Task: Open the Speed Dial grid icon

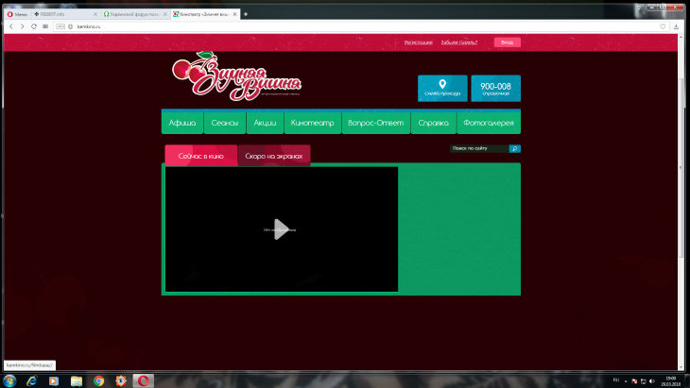Action: [45, 26]
